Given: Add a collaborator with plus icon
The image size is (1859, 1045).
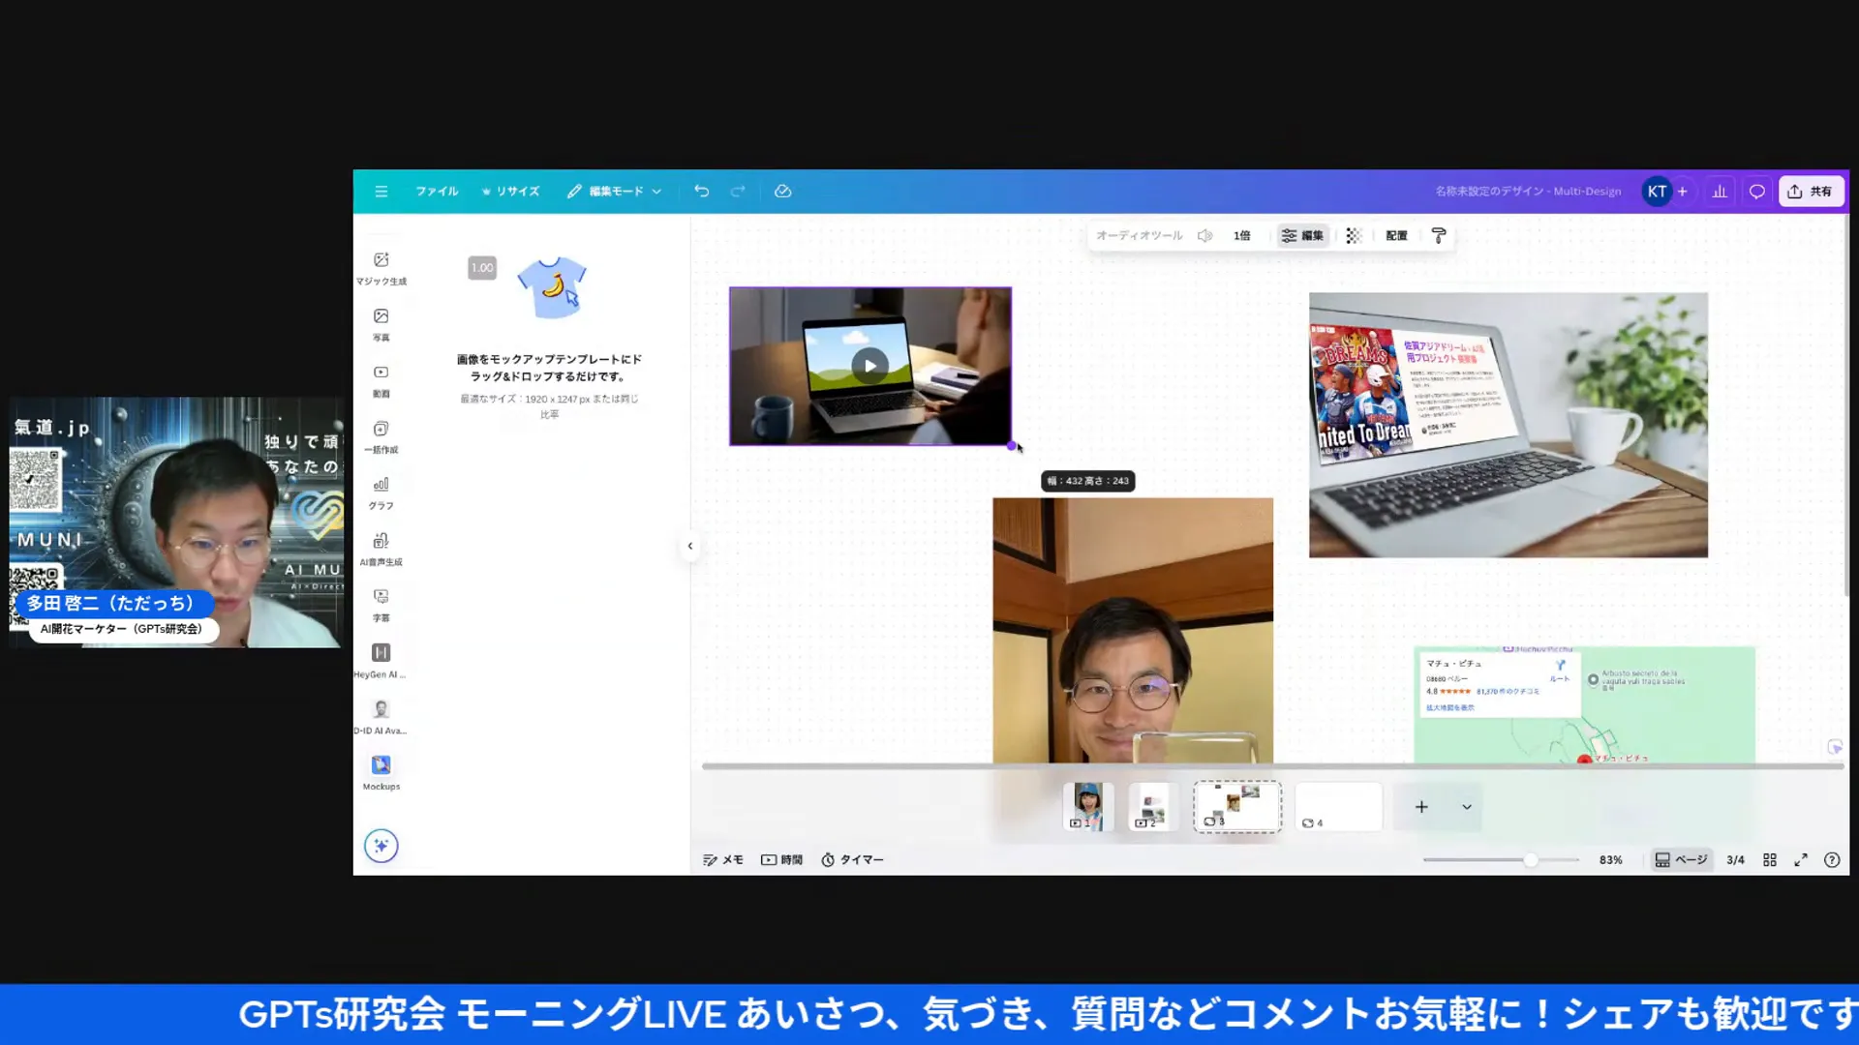Looking at the screenshot, I should [1683, 192].
